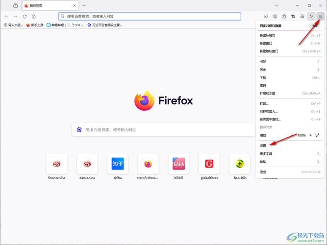Viewport: 327px width, 245px height.
Task: Click the double-chevron overflow toolbar icon
Action: [311, 16]
